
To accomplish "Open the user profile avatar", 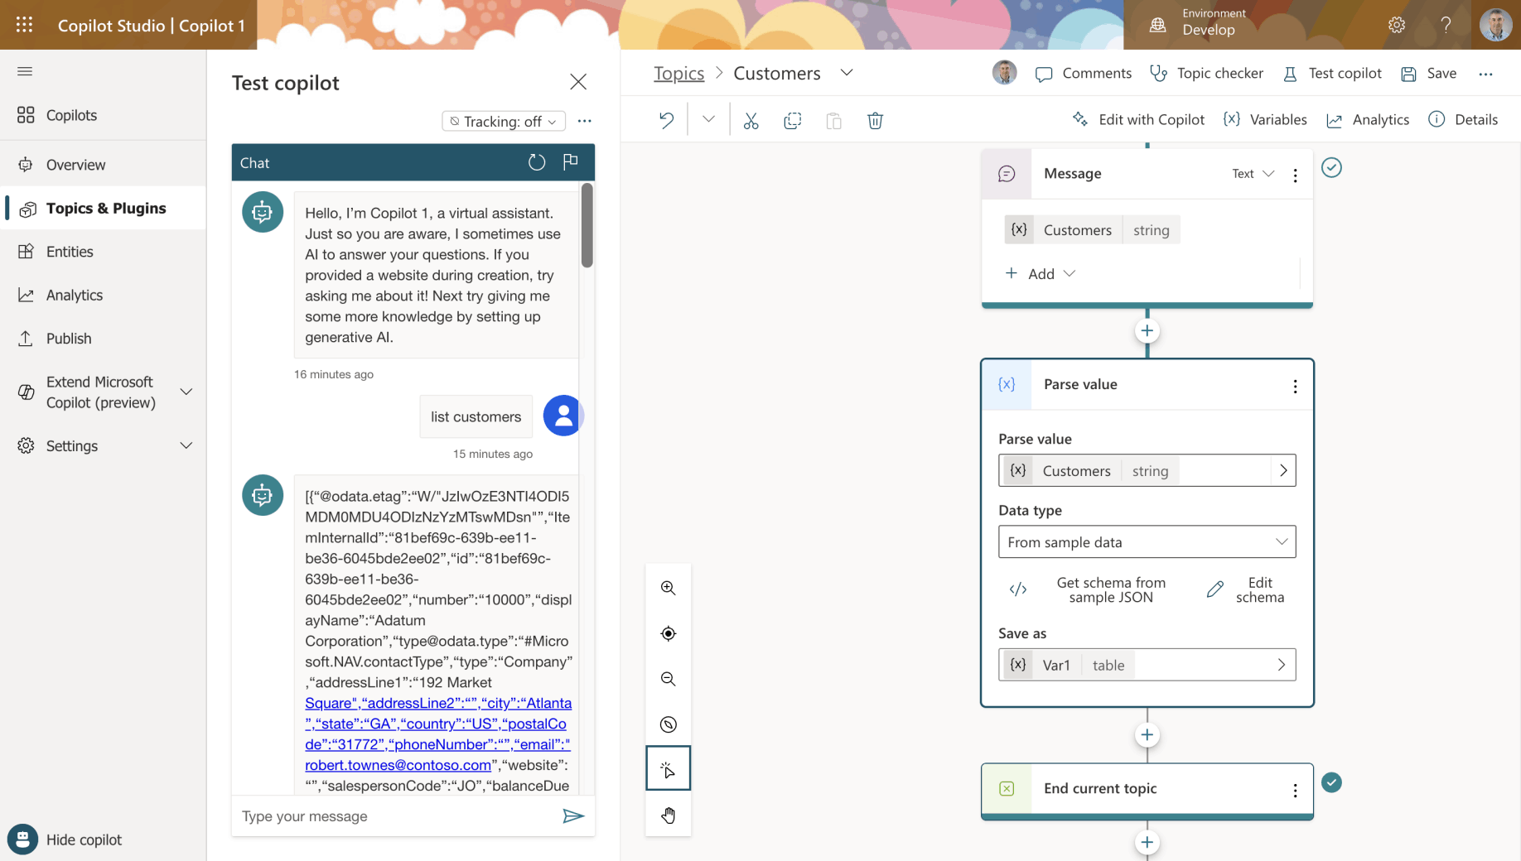I will coord(1495,25).
